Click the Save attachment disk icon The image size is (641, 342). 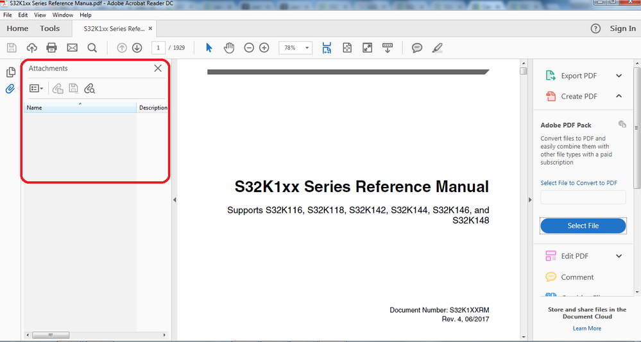click(x=74, y=88)
